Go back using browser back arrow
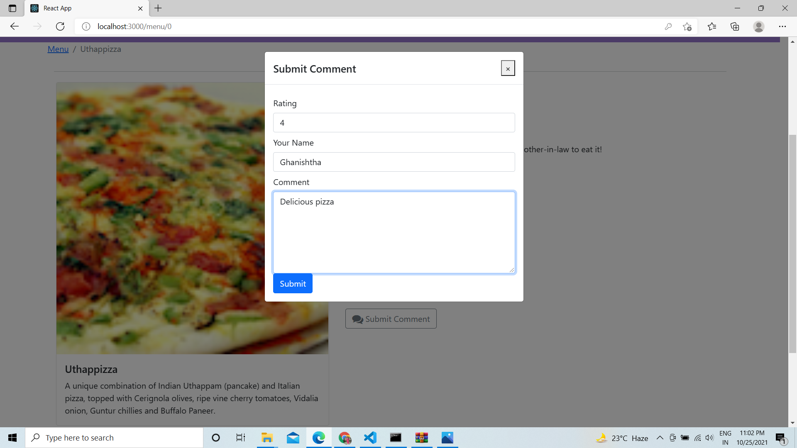The image size is (797, 448). point(15,27)
